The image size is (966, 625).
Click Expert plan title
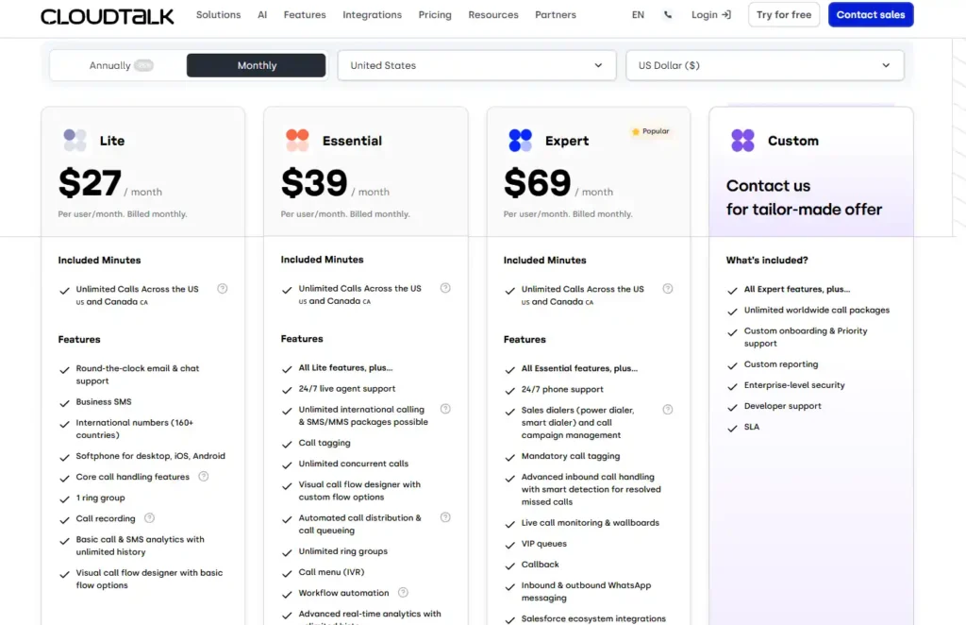[x=567, y=141]
